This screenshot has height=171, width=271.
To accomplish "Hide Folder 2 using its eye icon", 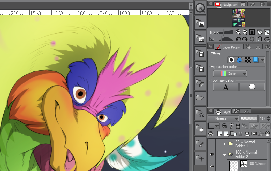I will 212,154.
